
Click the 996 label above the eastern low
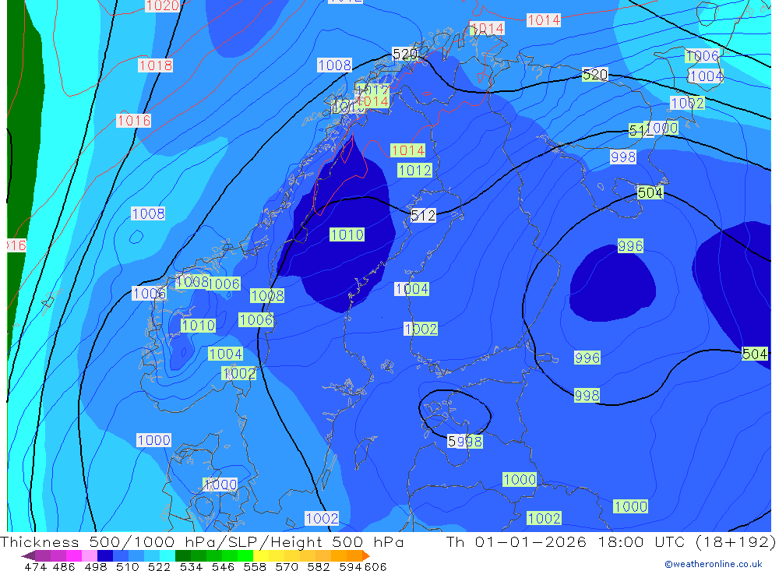[x=630, y=245]
